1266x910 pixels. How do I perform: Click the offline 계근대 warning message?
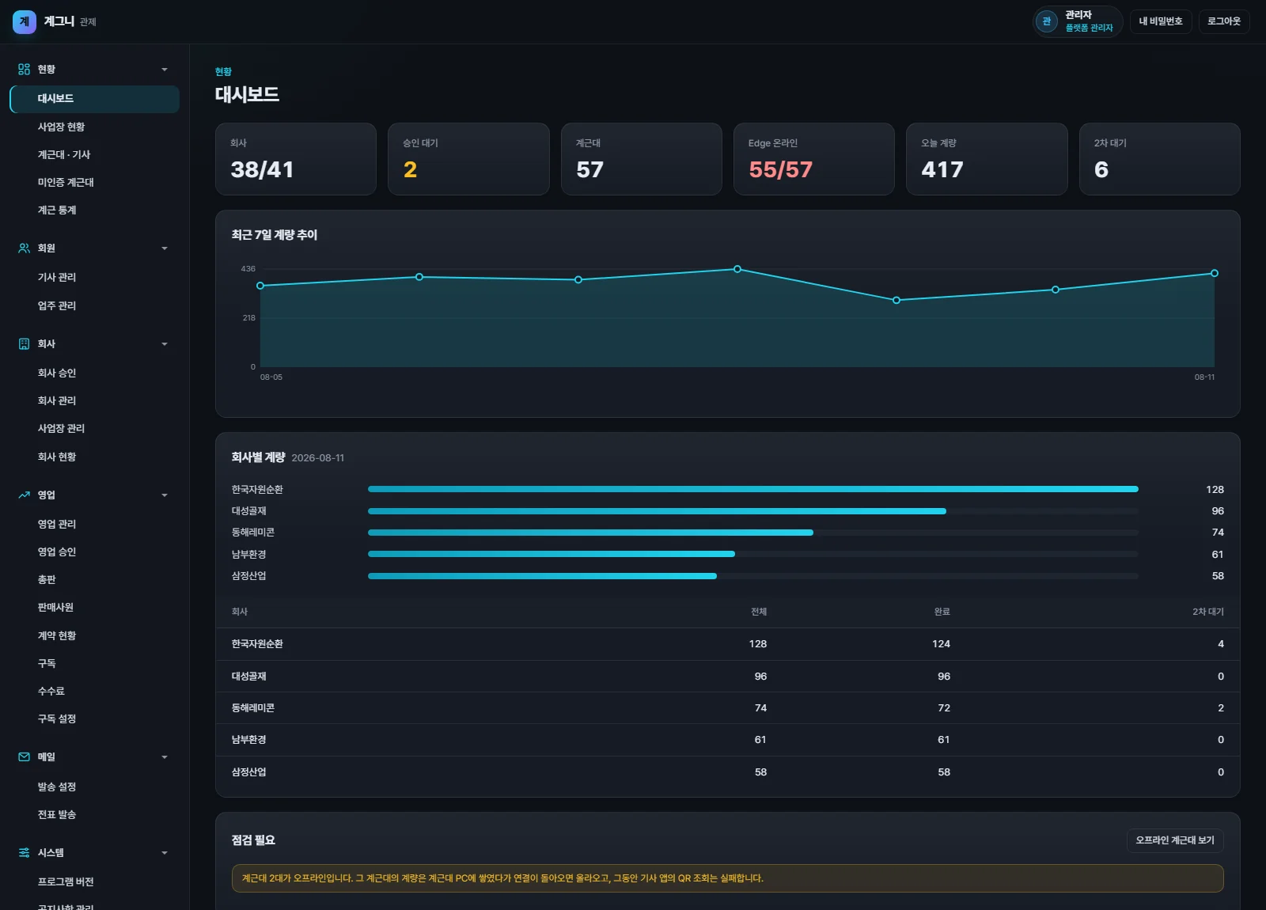click(728, 878)
